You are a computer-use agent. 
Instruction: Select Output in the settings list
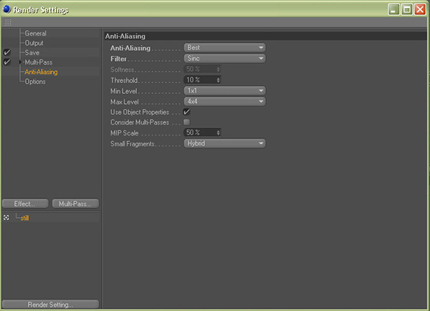34,43
